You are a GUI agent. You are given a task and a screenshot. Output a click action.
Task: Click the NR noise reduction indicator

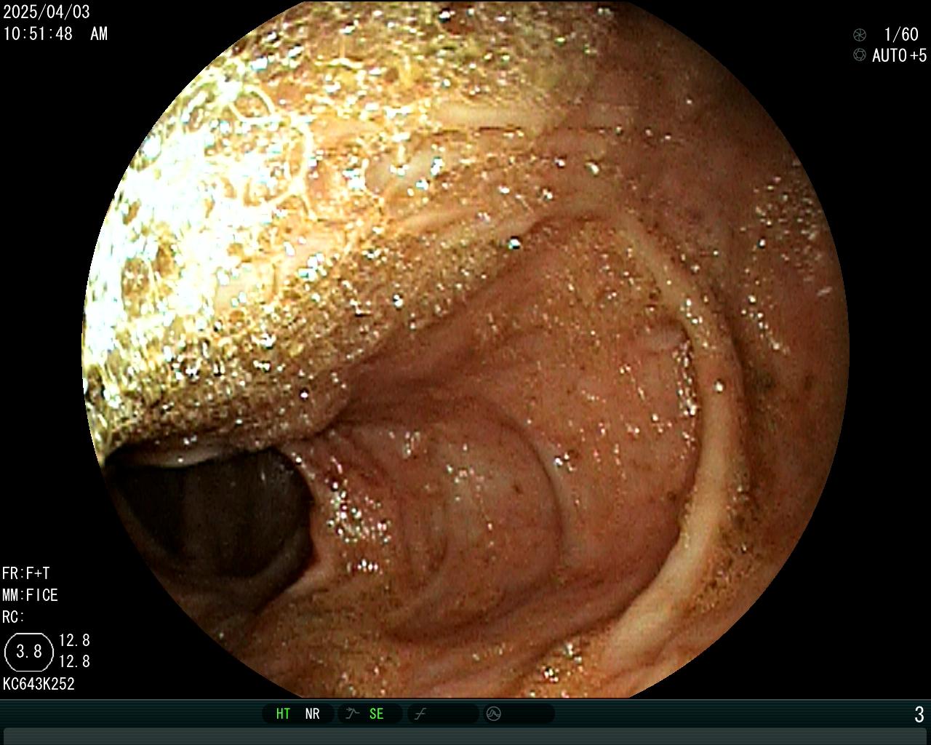(312, 714)
